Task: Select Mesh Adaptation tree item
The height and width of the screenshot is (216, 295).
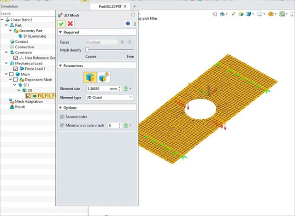Action: pos(29,101)
